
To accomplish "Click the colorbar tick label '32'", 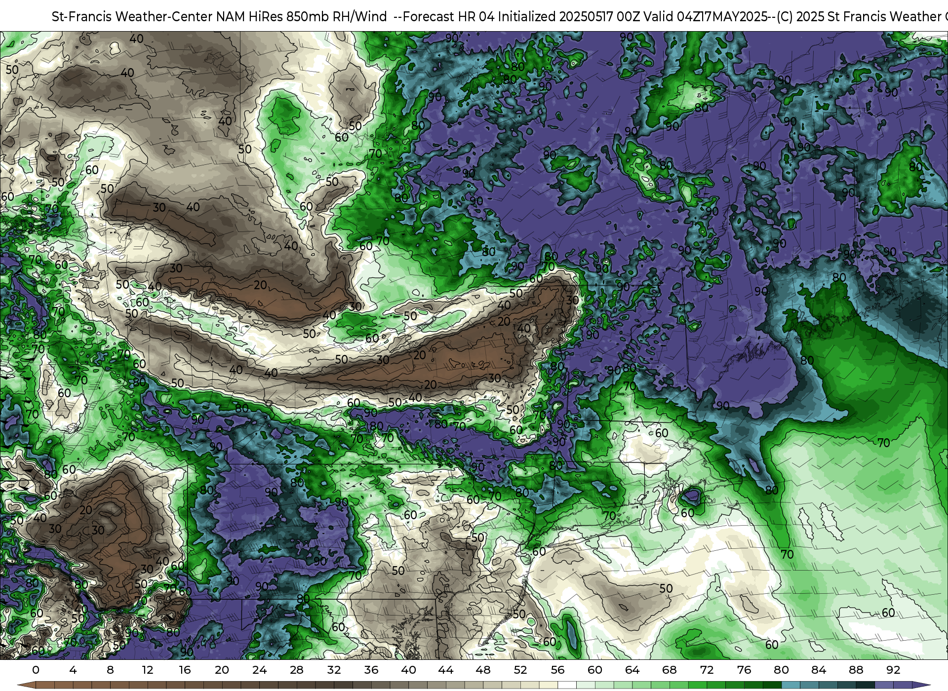I will click(x=334, y=670).
